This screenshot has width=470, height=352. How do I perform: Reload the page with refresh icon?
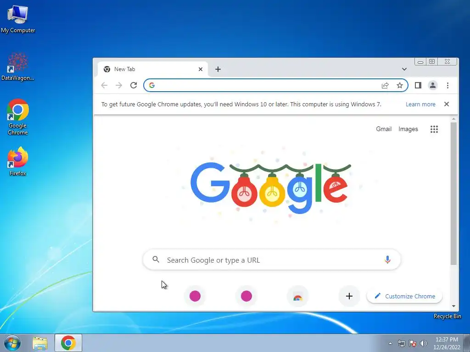tap(134, 85)
